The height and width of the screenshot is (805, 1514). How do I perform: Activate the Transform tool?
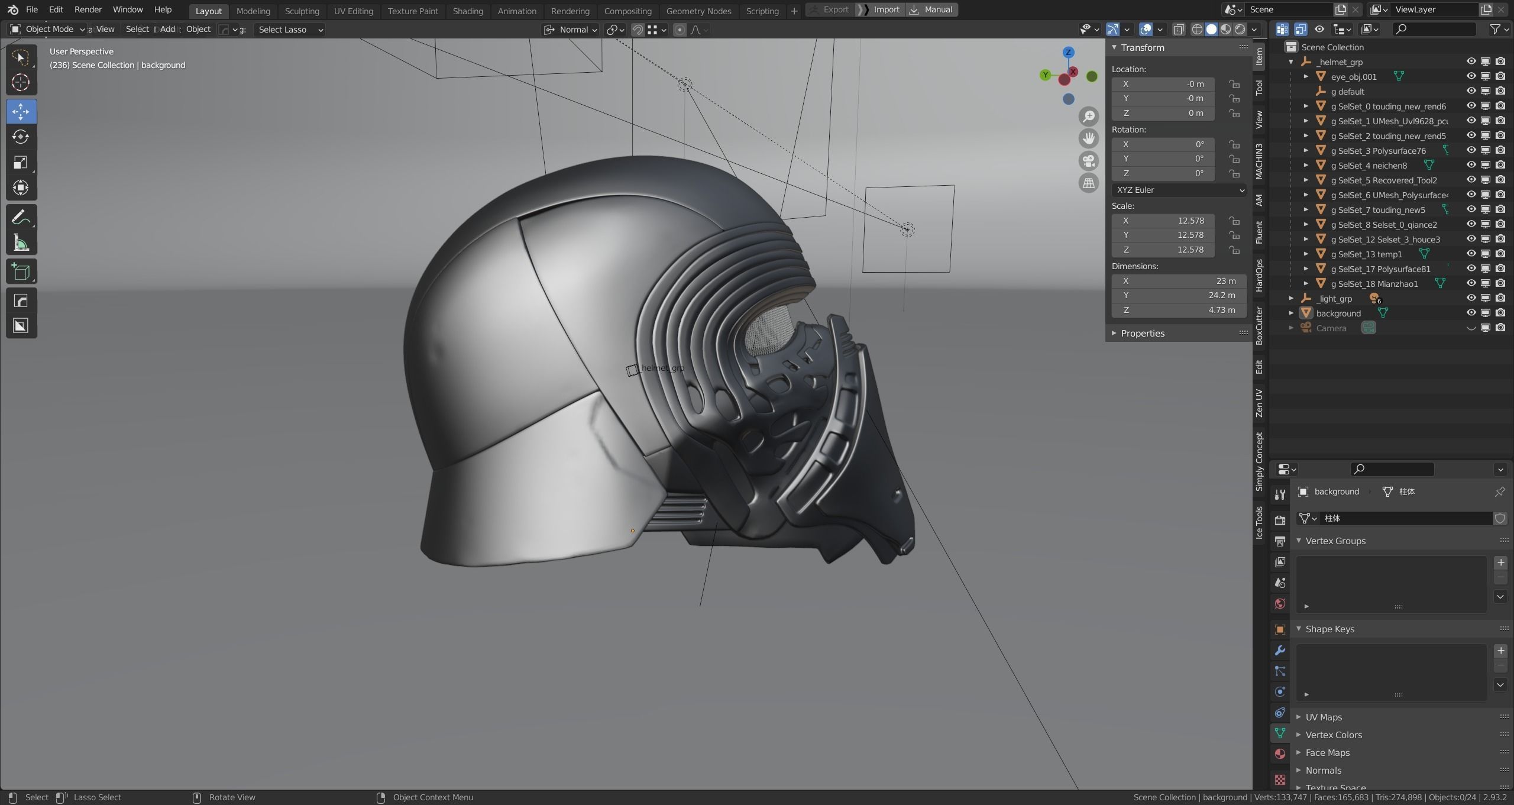(x=21, y=187)
